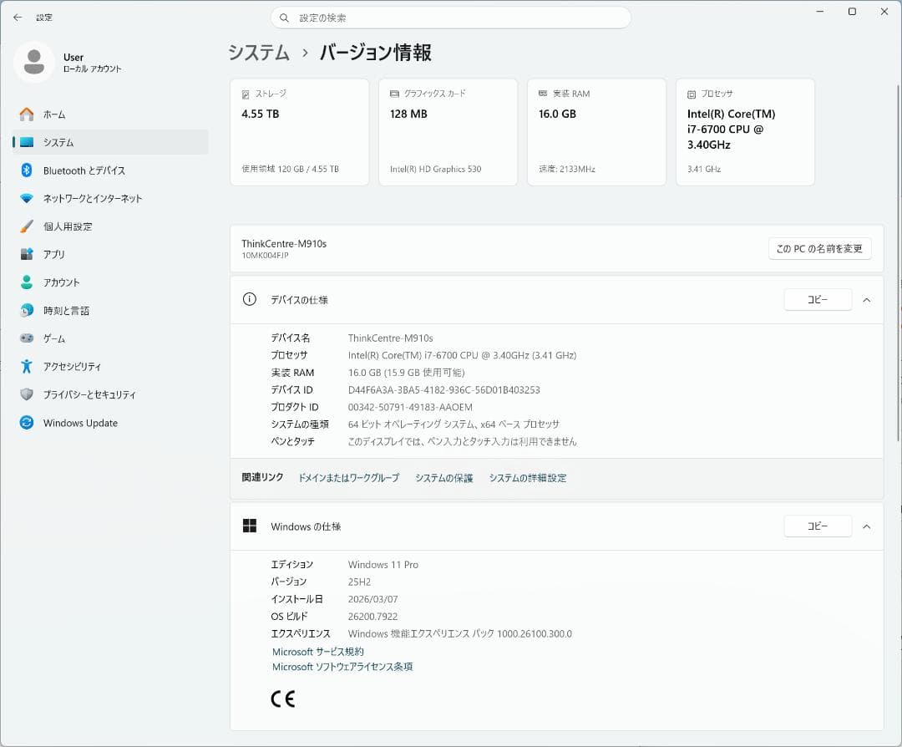Click the プロセッサ Intel Core i7-6700 card

point(745,132)
